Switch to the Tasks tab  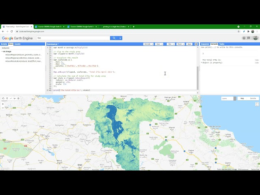(x=222, y=44)
